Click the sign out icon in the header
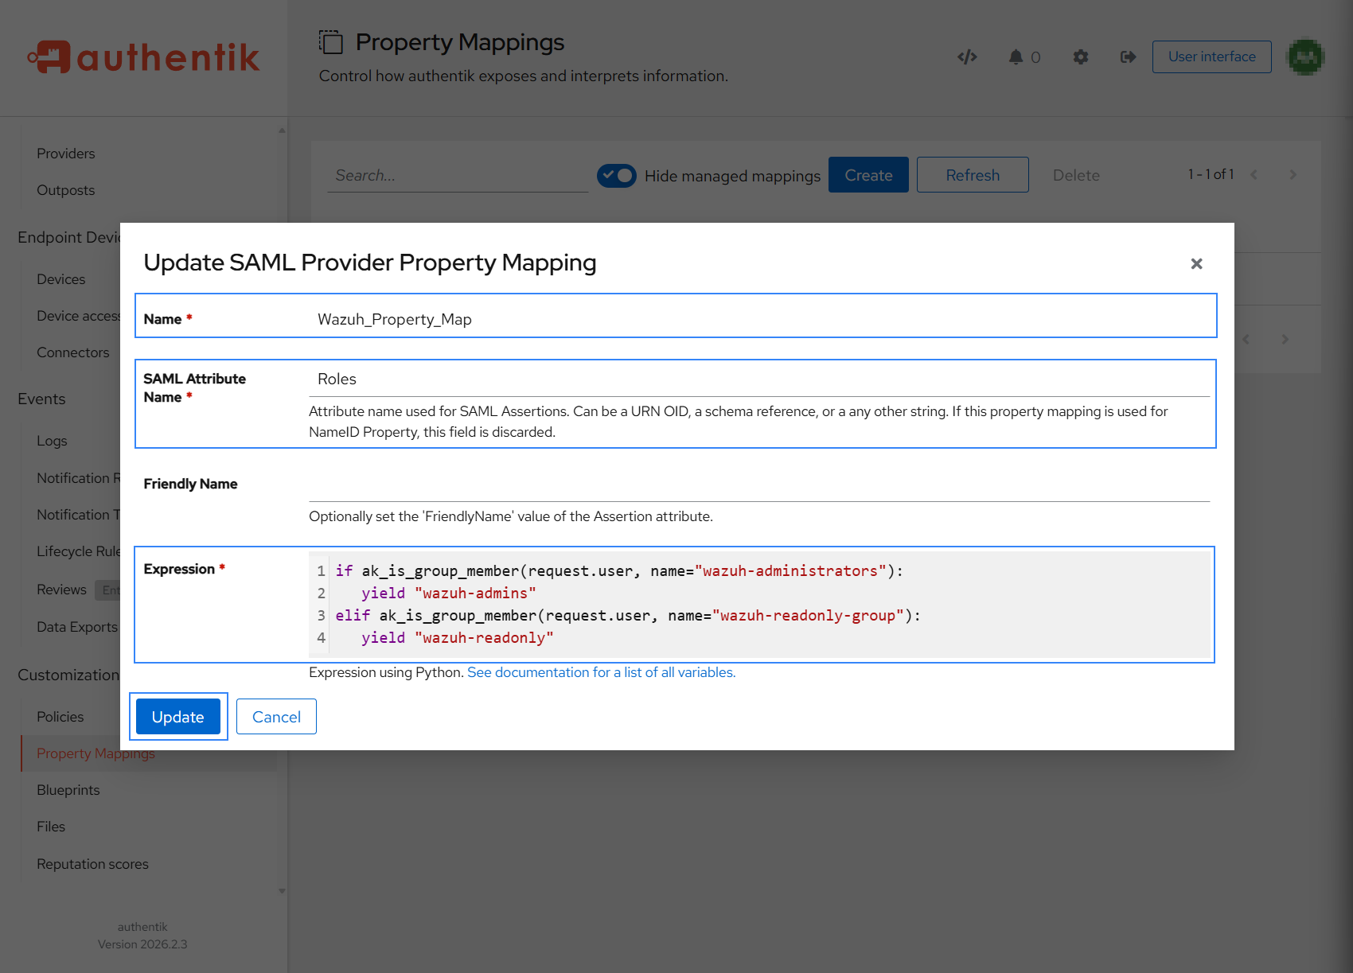Screen dimensions: 1353x973 tap(1128, 56)
